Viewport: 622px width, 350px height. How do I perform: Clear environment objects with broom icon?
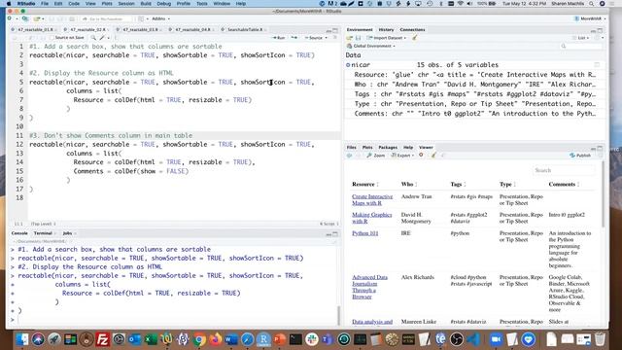tap(415, 38)
